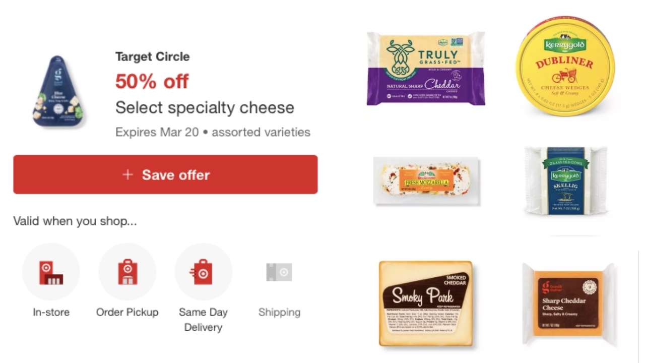
Task: Open the Target store building icon
Action: pyautogui.click(x=51, y=271)
